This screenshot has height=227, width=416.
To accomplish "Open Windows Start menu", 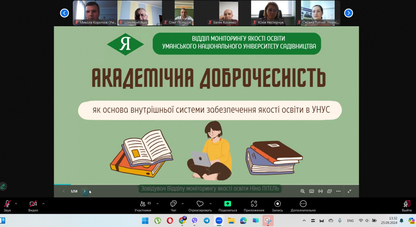I will coord(145,221).
